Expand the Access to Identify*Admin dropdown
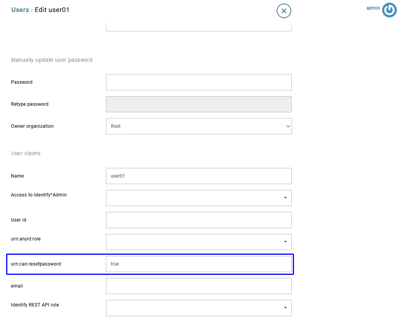 pyautogui.click(x=198, y=198)
